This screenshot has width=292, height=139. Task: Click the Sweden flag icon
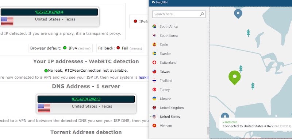click(x=154, y=53)
